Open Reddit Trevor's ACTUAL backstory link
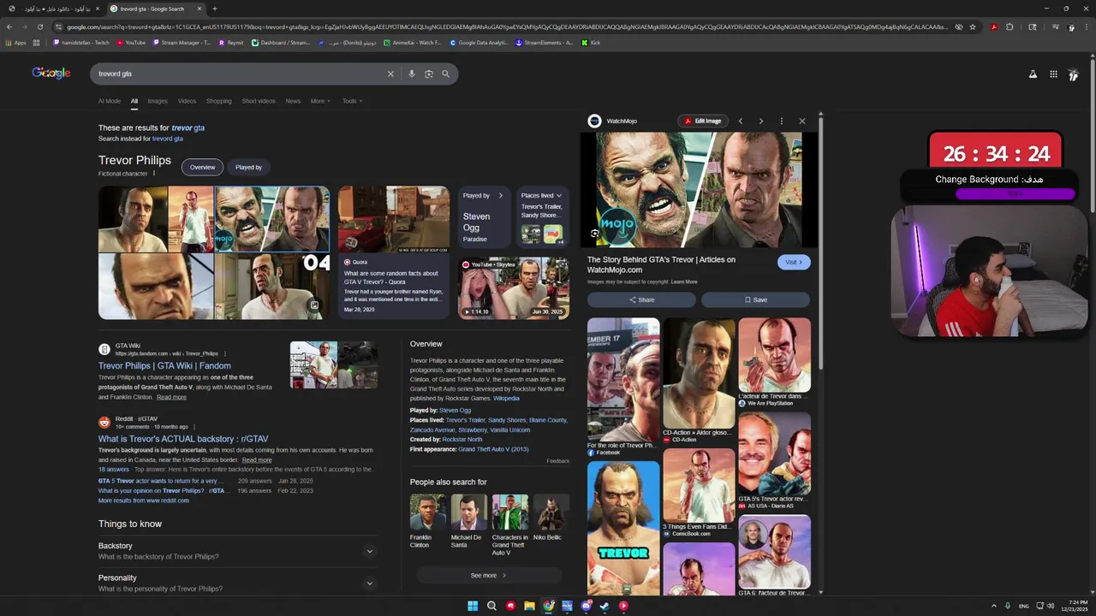Screen dimensions: 1096x616 183,439
